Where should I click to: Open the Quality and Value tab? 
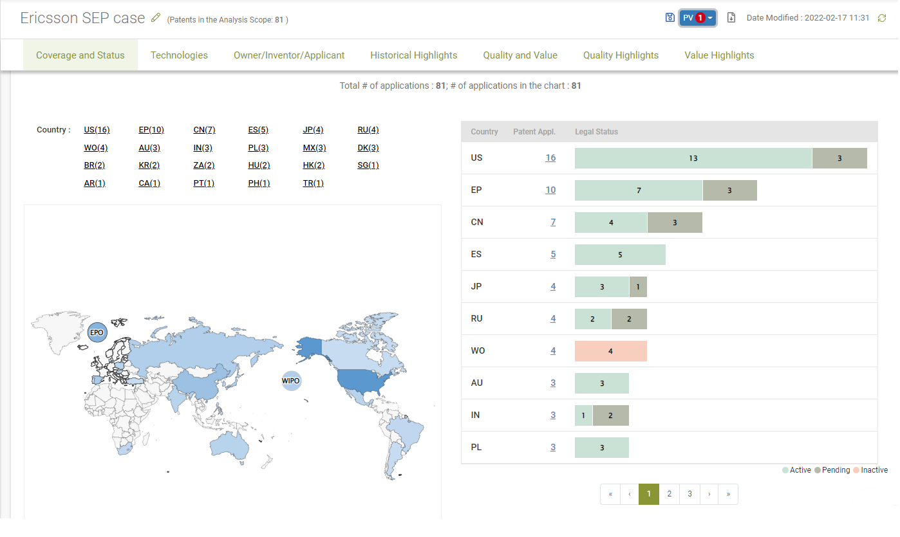pyautogui.click(x=520, y=55)
